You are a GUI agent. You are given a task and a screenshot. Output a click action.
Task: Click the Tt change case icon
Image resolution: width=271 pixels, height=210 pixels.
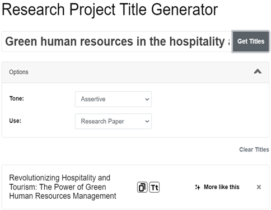click(x=155, y=187)
